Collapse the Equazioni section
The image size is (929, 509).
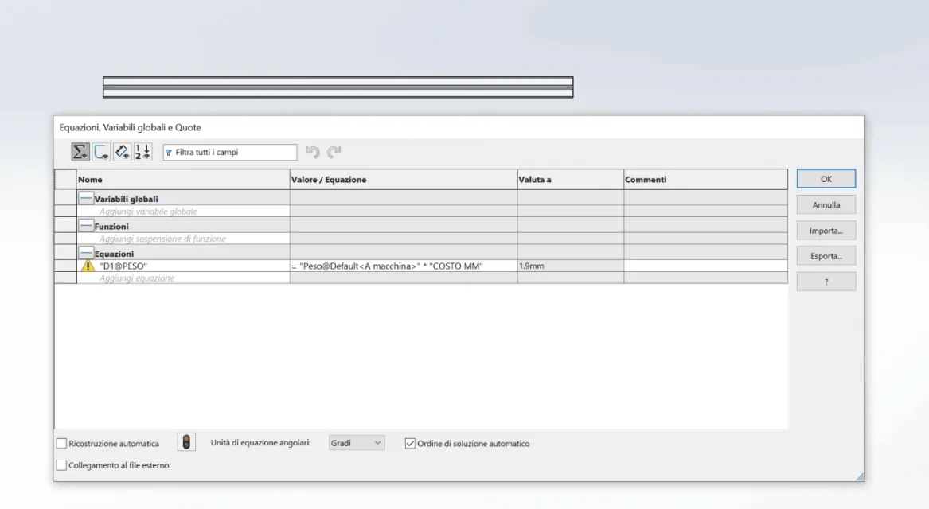(x=86, y=253)
